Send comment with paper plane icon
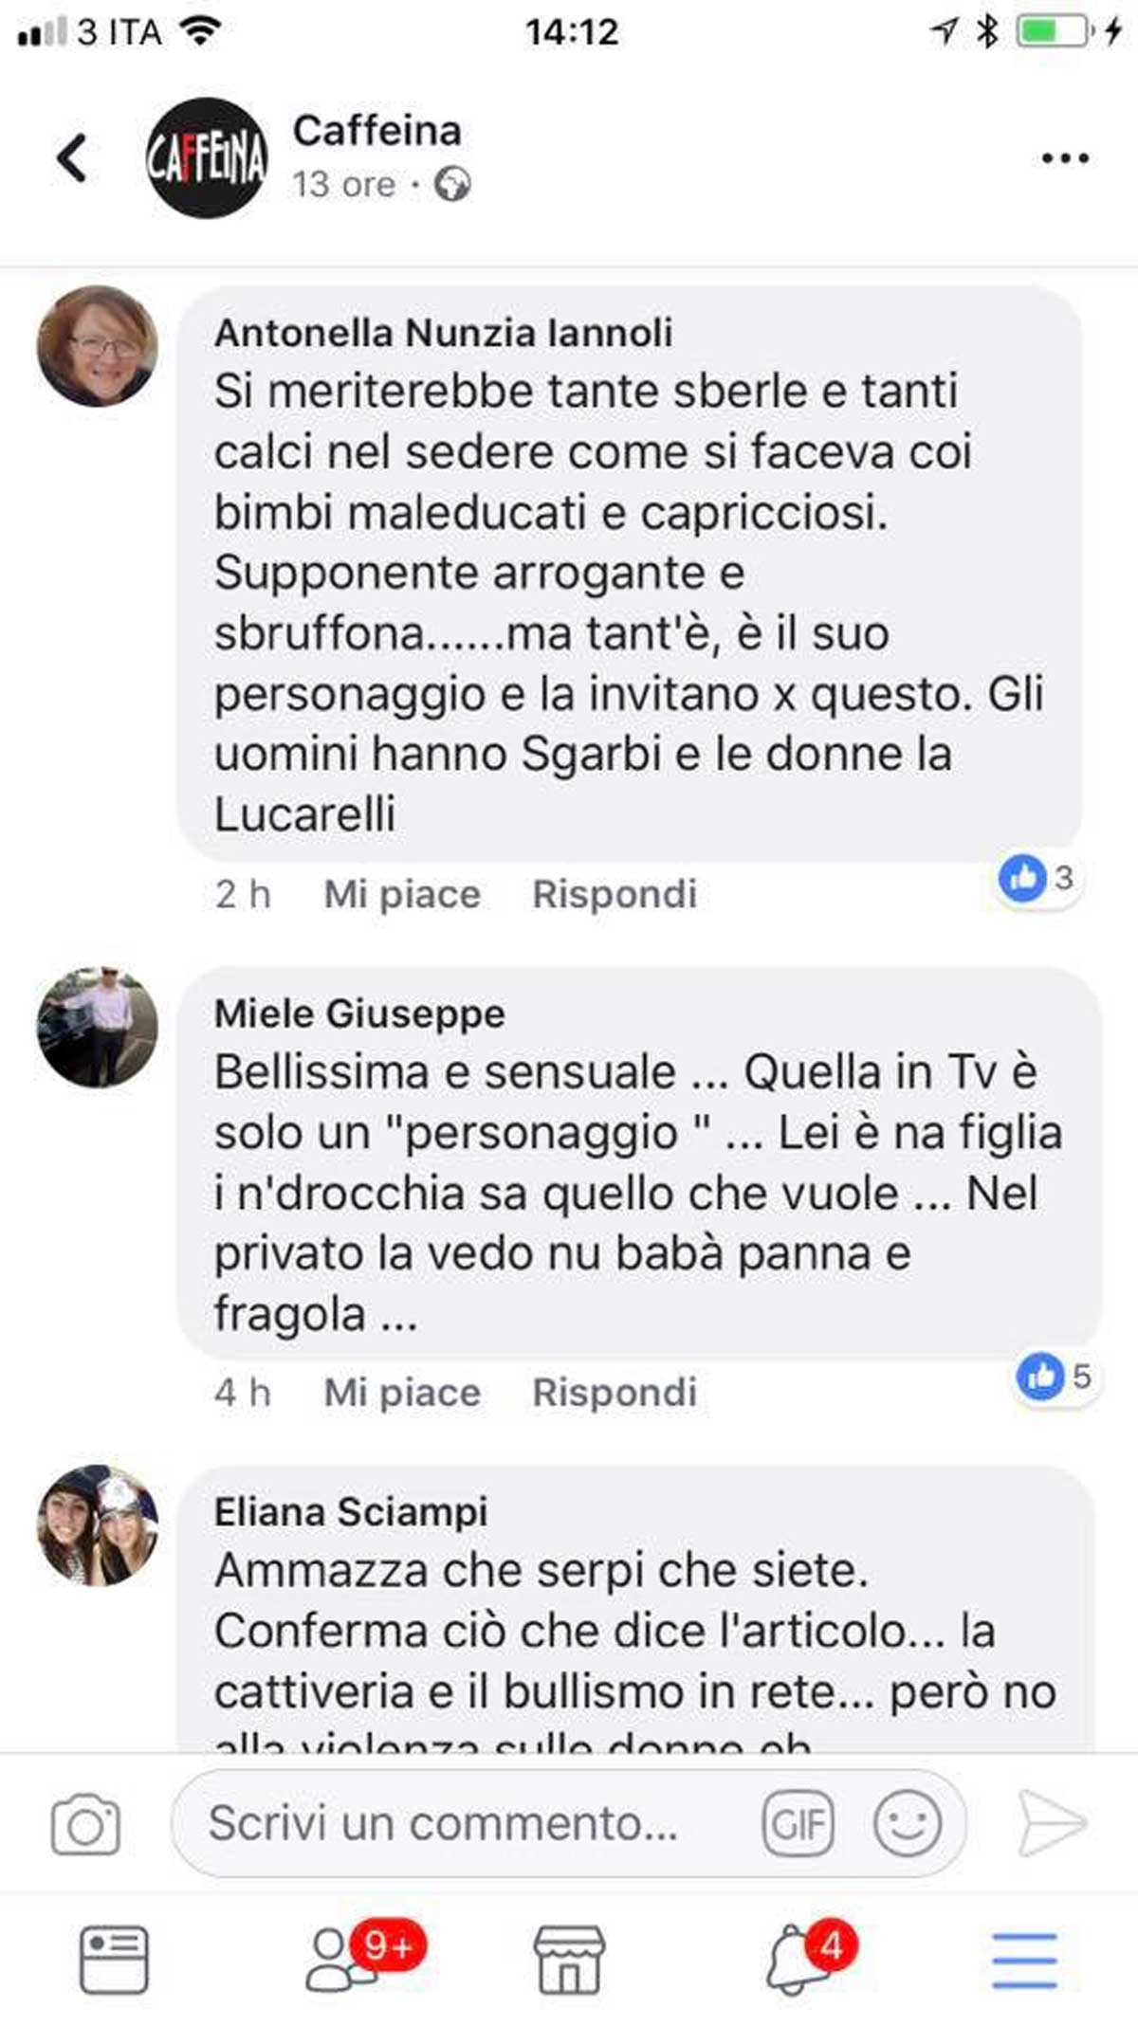This screenshot has height=2026, width=1138. (x=1053, y=1823)
